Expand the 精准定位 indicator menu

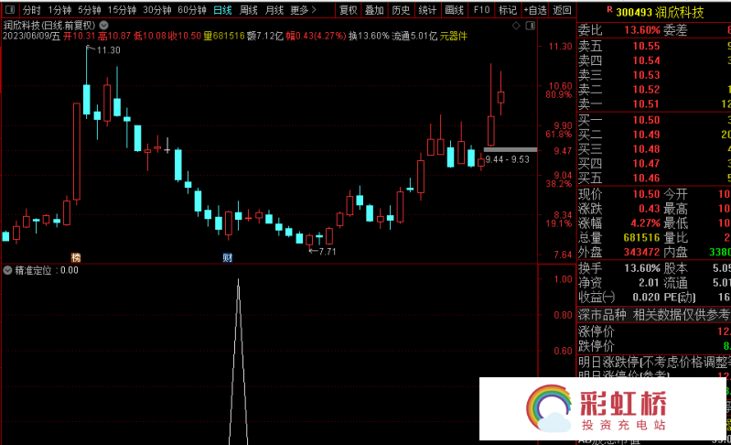coord(8,270)
